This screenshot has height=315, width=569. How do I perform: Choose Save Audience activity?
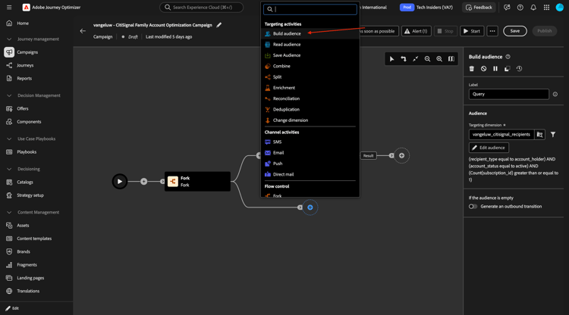point(310,55)
